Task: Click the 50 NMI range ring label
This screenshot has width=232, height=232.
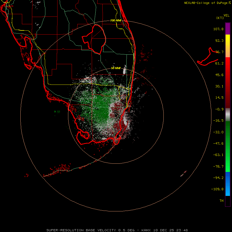Action: (x=116, y=68)
